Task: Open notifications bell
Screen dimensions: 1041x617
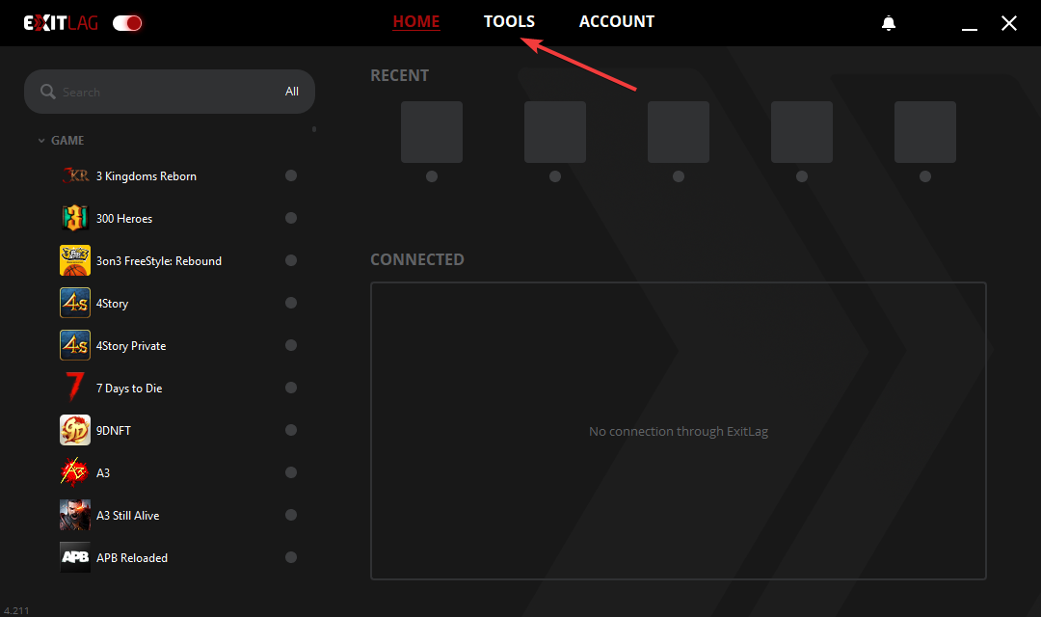Action: 889,23
